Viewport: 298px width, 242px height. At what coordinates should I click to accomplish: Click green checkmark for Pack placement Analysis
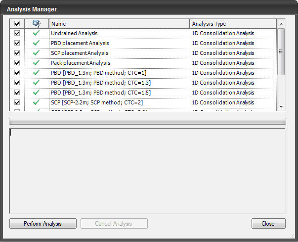coord(36,63)
